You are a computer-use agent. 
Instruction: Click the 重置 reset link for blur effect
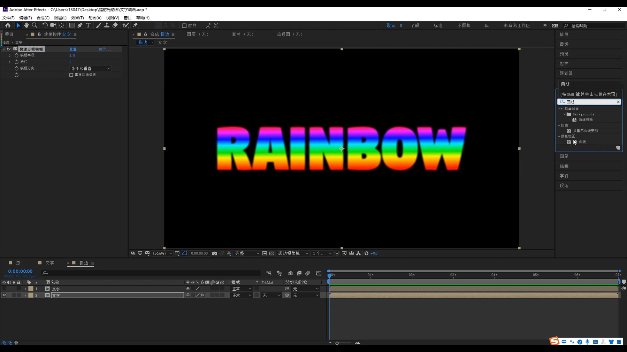73,49
